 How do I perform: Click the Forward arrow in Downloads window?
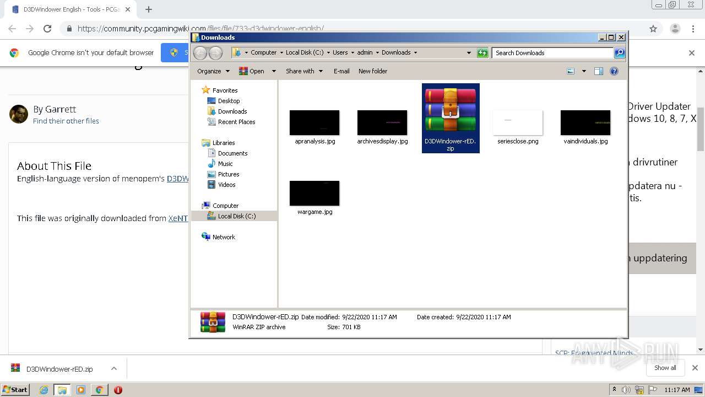[x=215, y=53]
